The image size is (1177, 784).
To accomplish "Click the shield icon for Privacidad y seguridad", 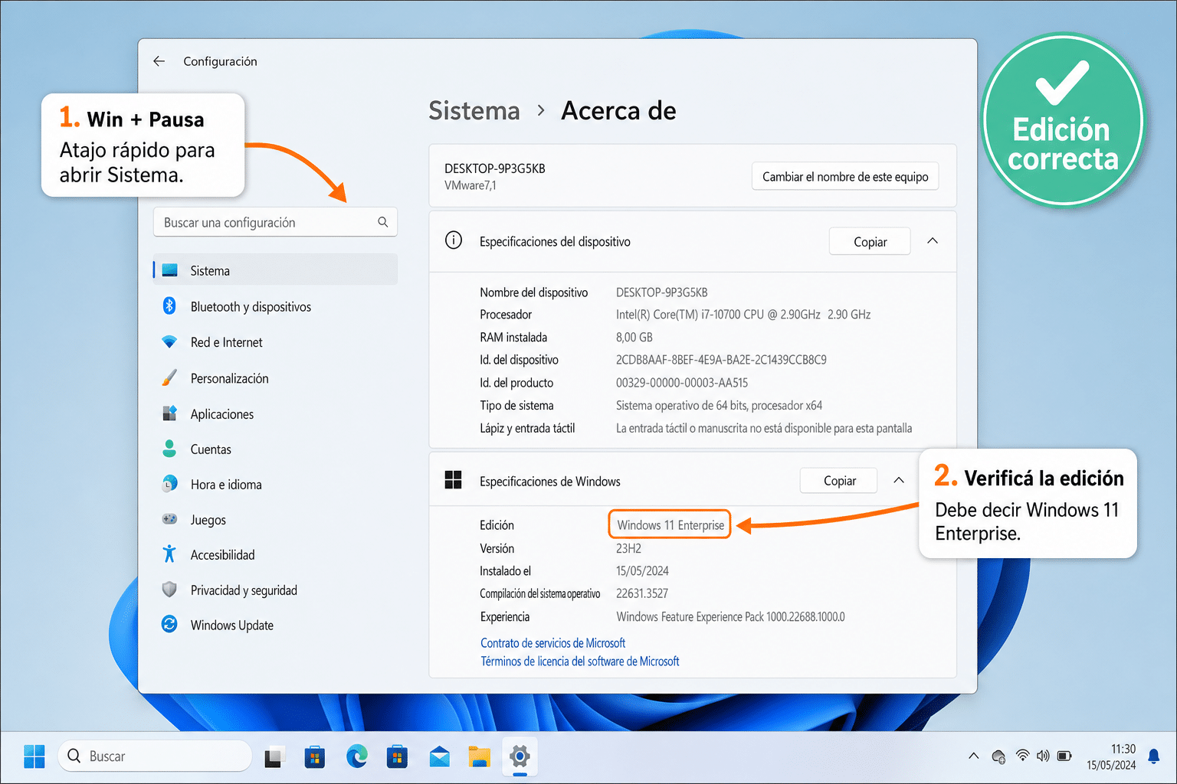I will click(x=169, y=590).
